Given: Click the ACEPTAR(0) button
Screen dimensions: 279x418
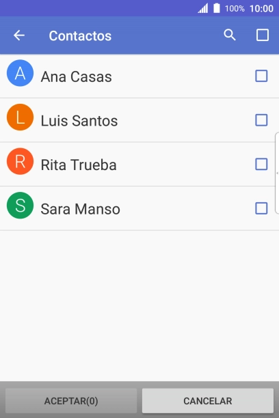Looking at the screenshot, I should point(71,401).
